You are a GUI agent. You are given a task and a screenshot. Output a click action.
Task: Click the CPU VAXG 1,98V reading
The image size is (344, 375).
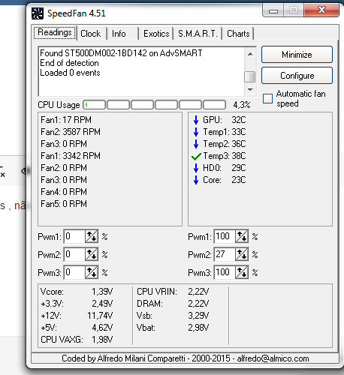tap(77, 340)
